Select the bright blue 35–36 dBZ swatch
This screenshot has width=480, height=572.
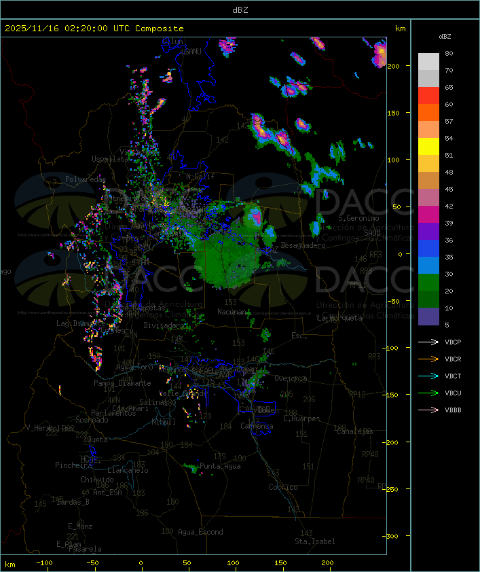[x=428, y=249]
